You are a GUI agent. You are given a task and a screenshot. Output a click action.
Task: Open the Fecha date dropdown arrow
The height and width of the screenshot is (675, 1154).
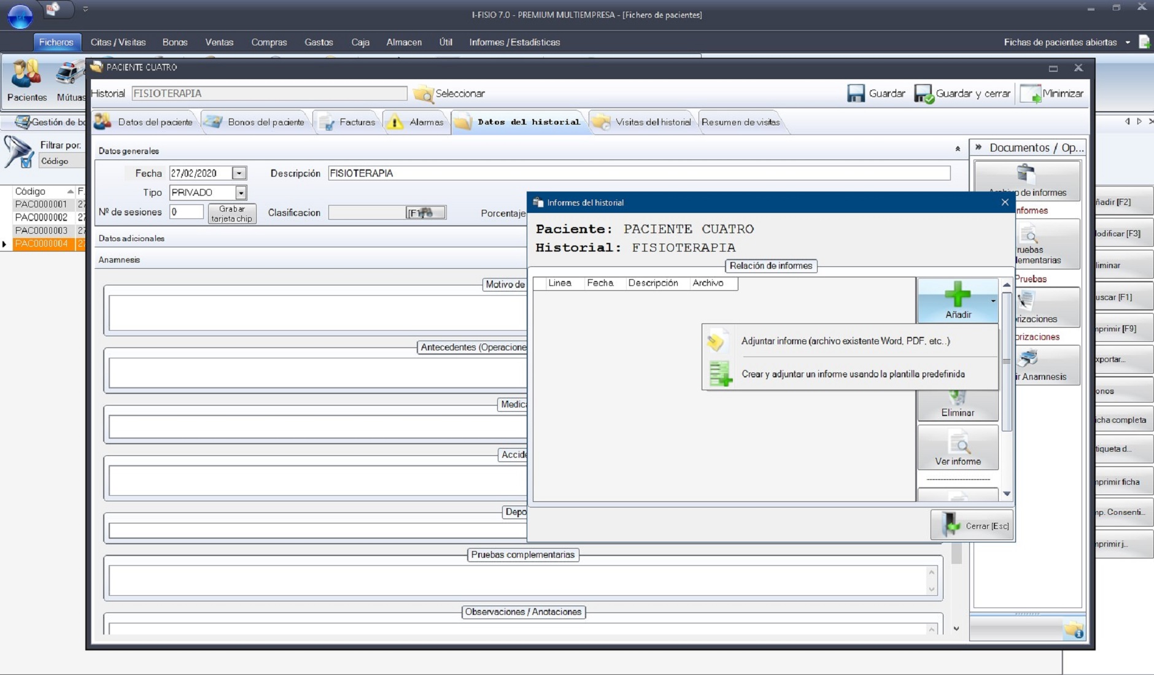click(x=239, y=174)
